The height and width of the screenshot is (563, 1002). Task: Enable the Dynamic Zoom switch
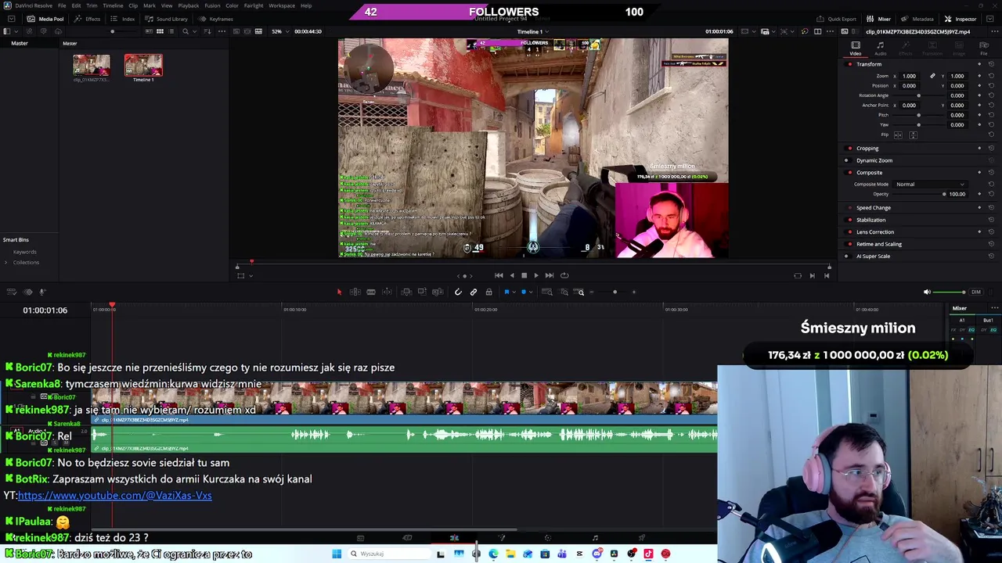tap(846, 160)
